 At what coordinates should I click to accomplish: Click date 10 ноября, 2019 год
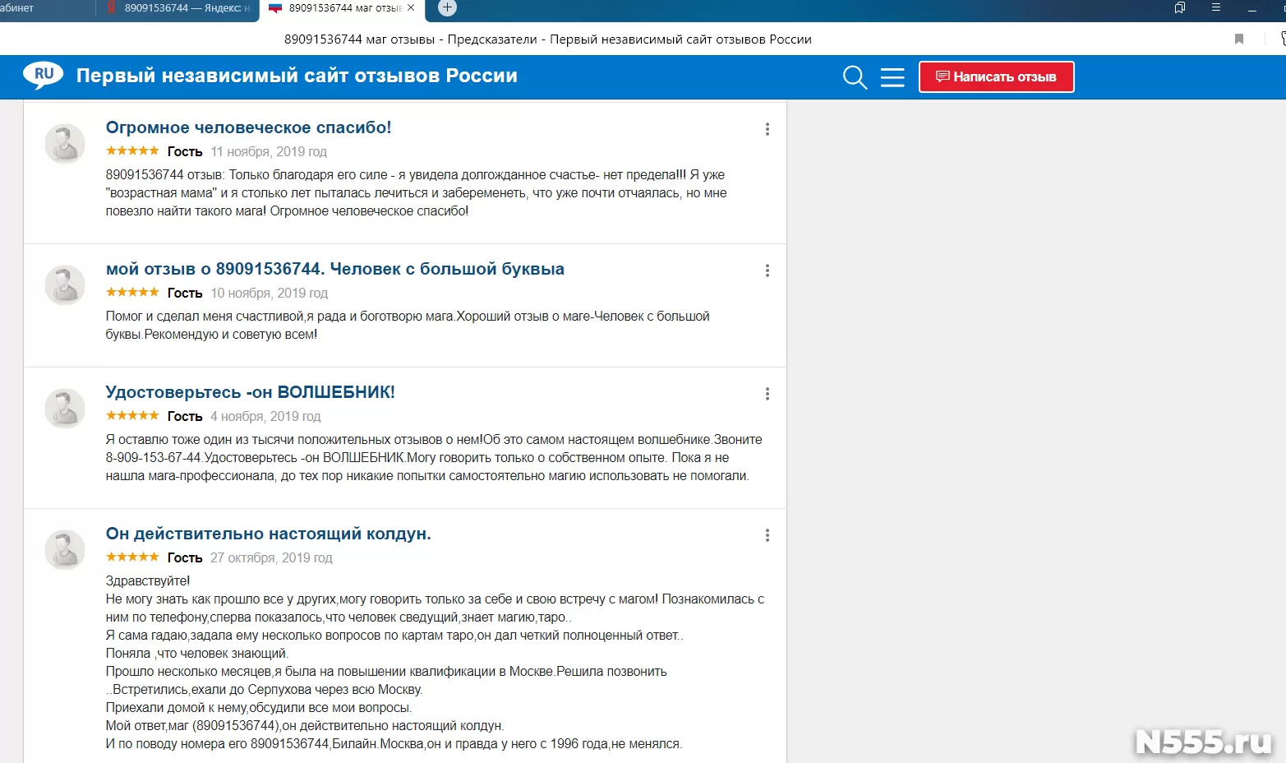pos(269,293)
